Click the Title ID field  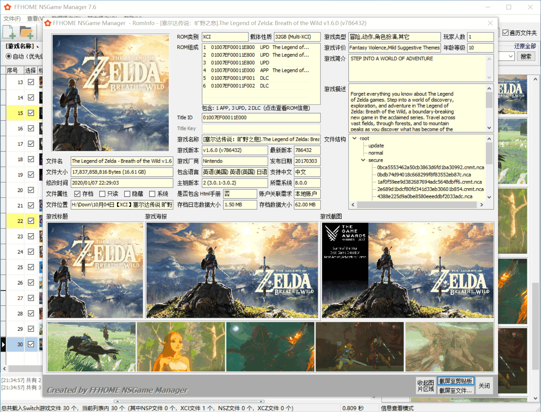[x=261, y=118]
